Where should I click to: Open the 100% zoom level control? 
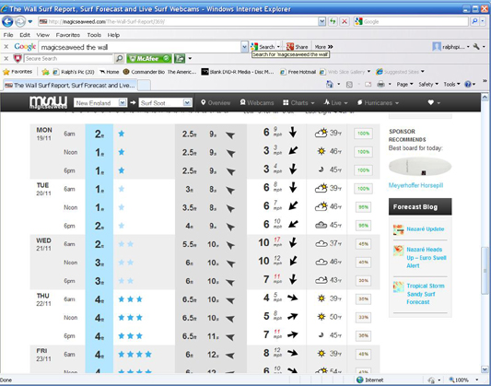coord(463,380)
